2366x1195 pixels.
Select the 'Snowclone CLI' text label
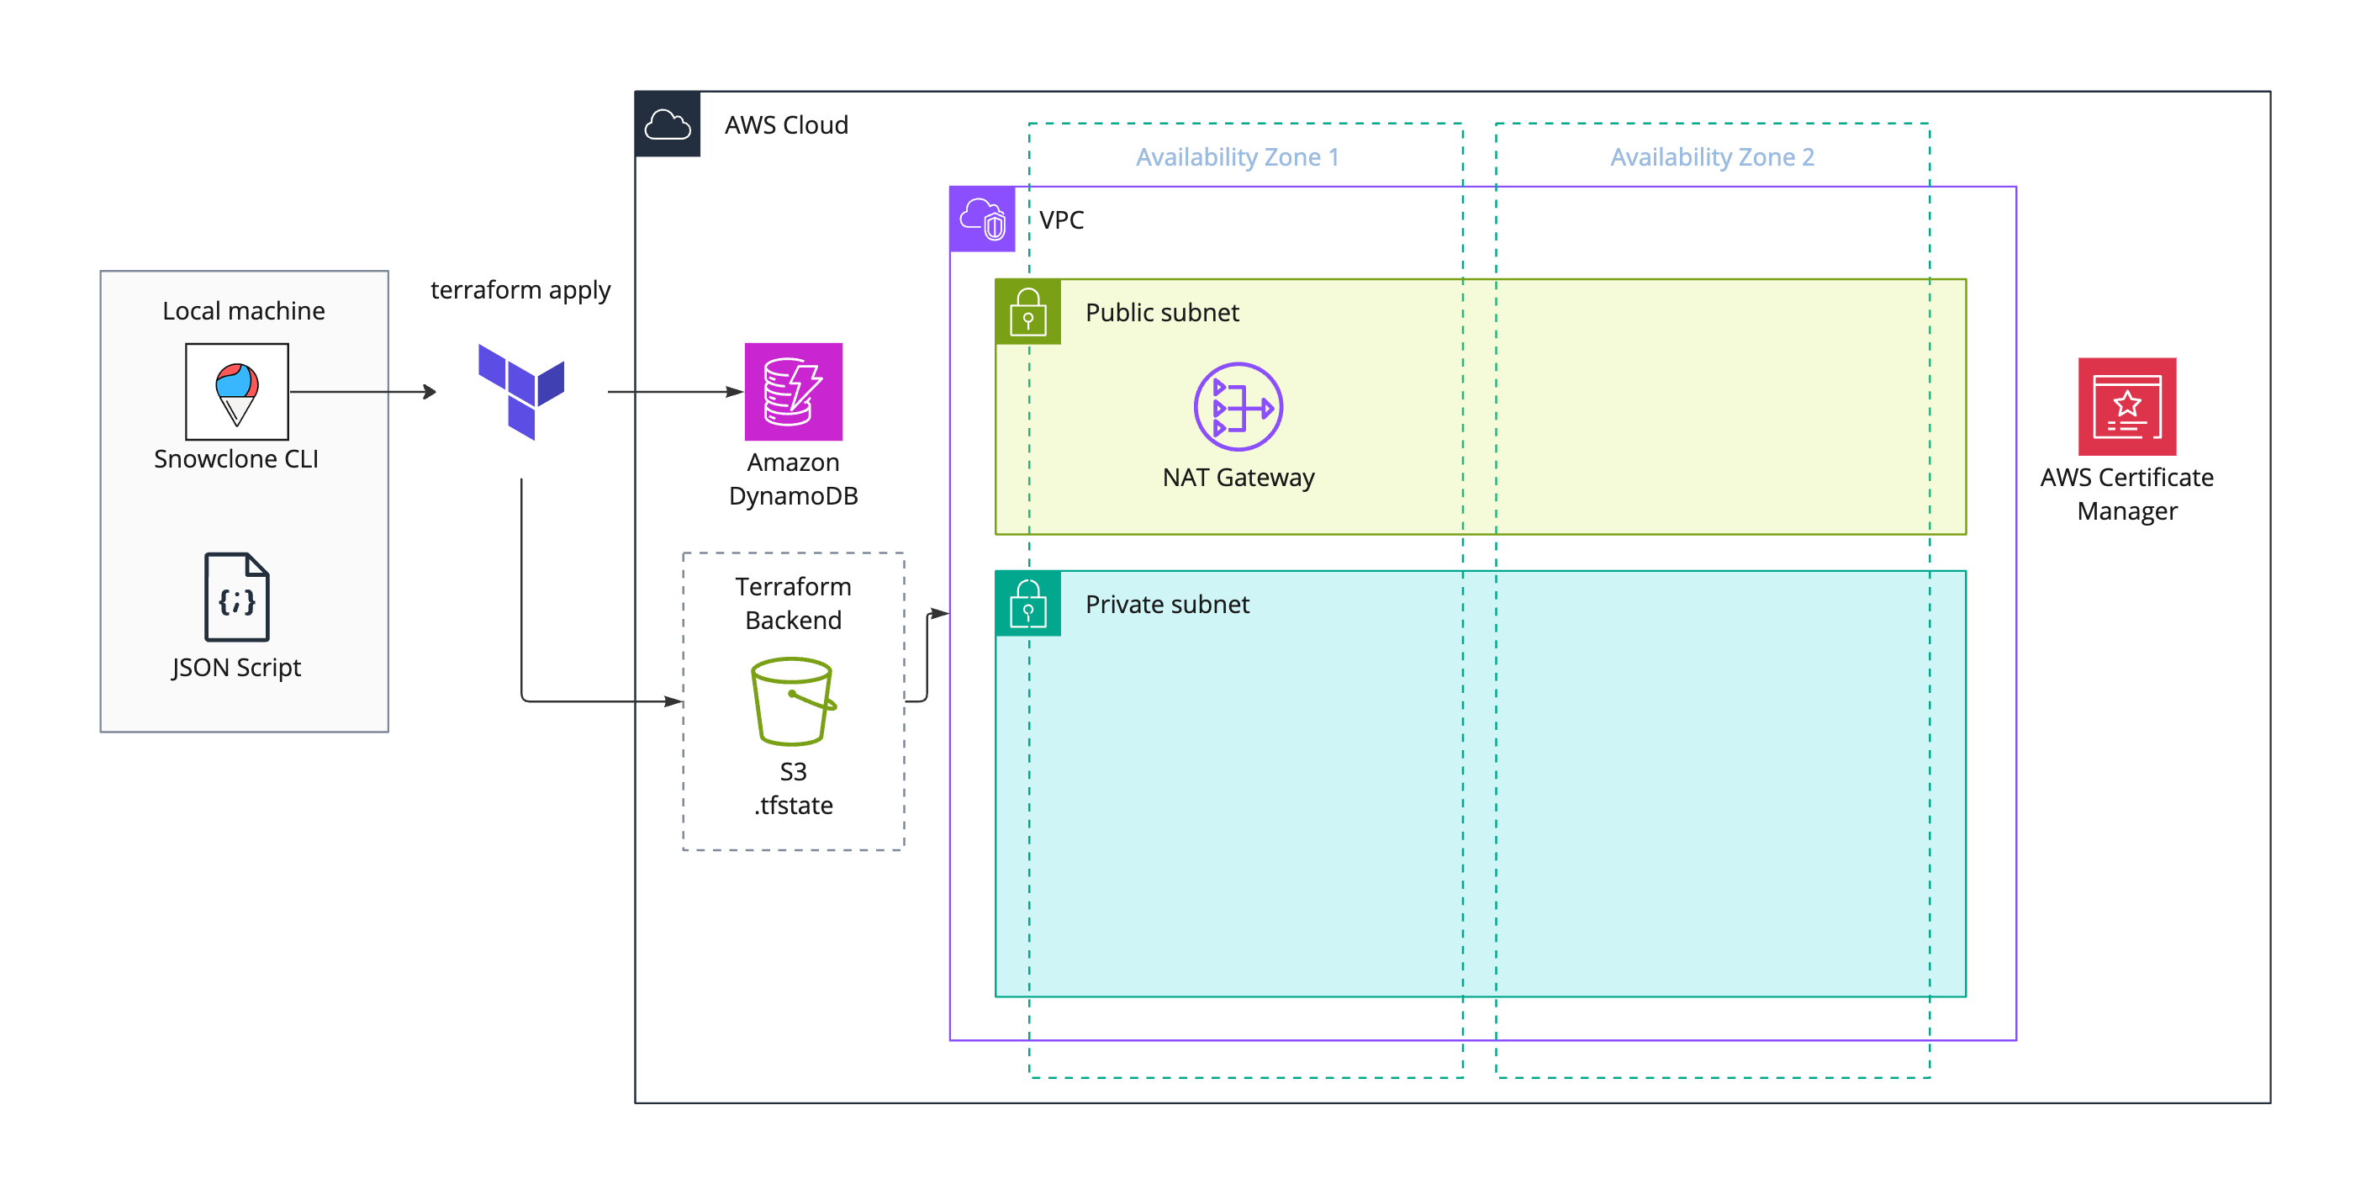[x=237, y=459]
